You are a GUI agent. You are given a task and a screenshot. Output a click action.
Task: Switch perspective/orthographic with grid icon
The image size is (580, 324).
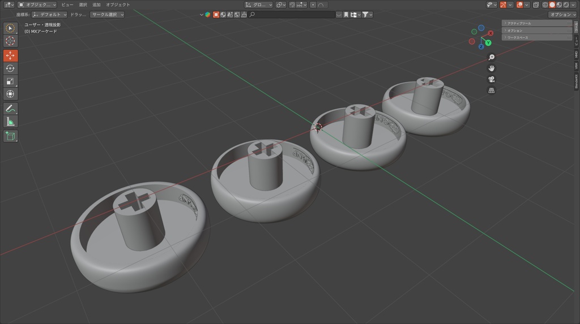491,90
